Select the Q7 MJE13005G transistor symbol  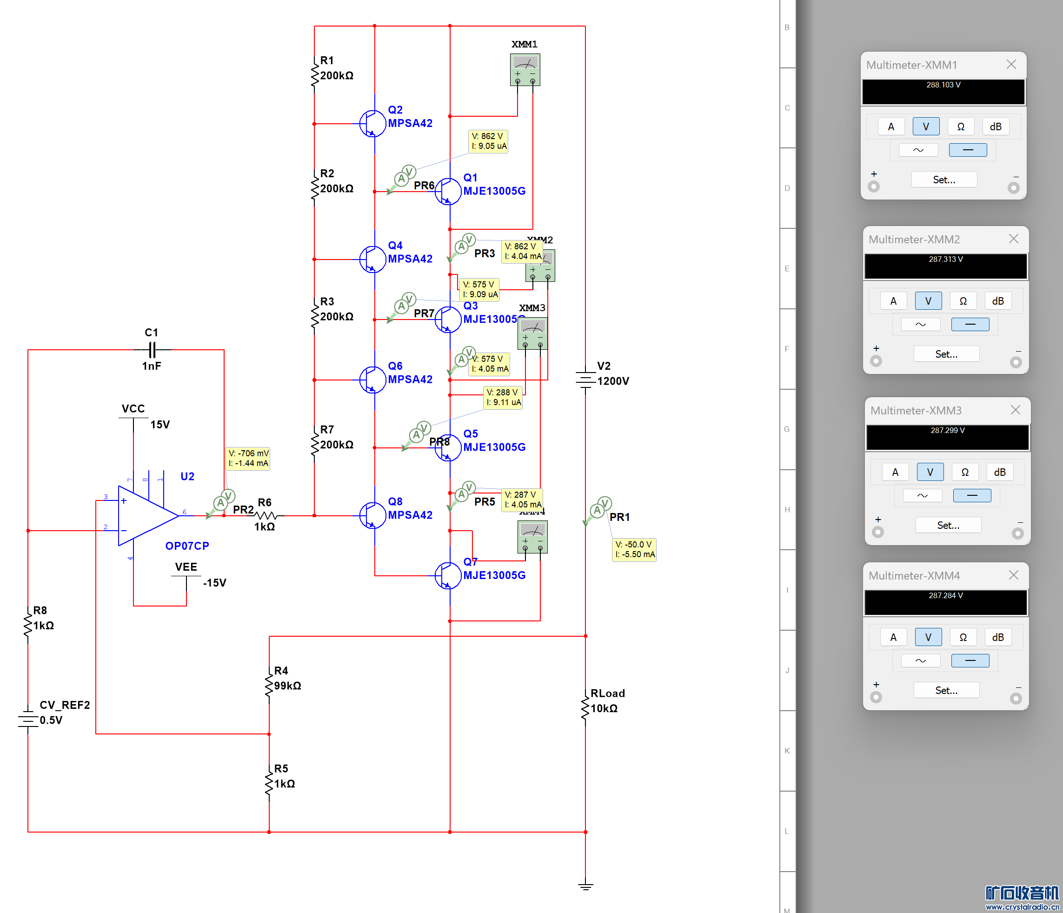coord(448,575)
